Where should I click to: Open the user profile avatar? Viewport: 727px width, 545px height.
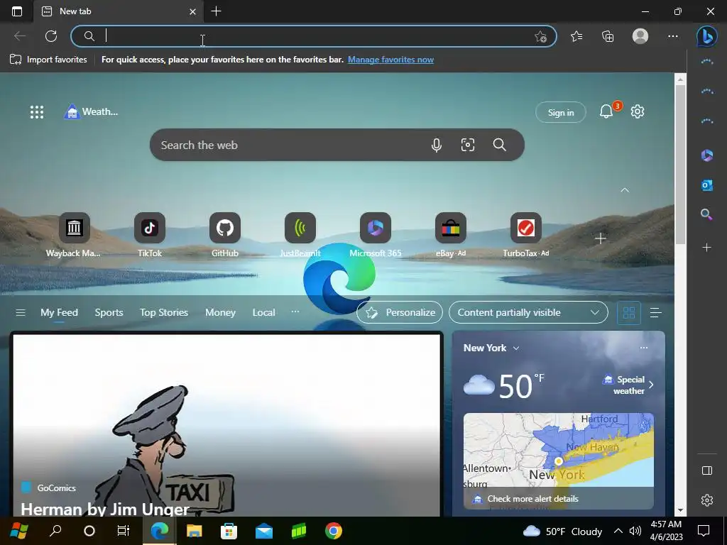pyautogui.click(x=640, y=36)
